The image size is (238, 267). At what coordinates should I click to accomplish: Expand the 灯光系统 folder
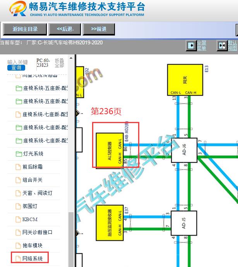coord(33,154)
